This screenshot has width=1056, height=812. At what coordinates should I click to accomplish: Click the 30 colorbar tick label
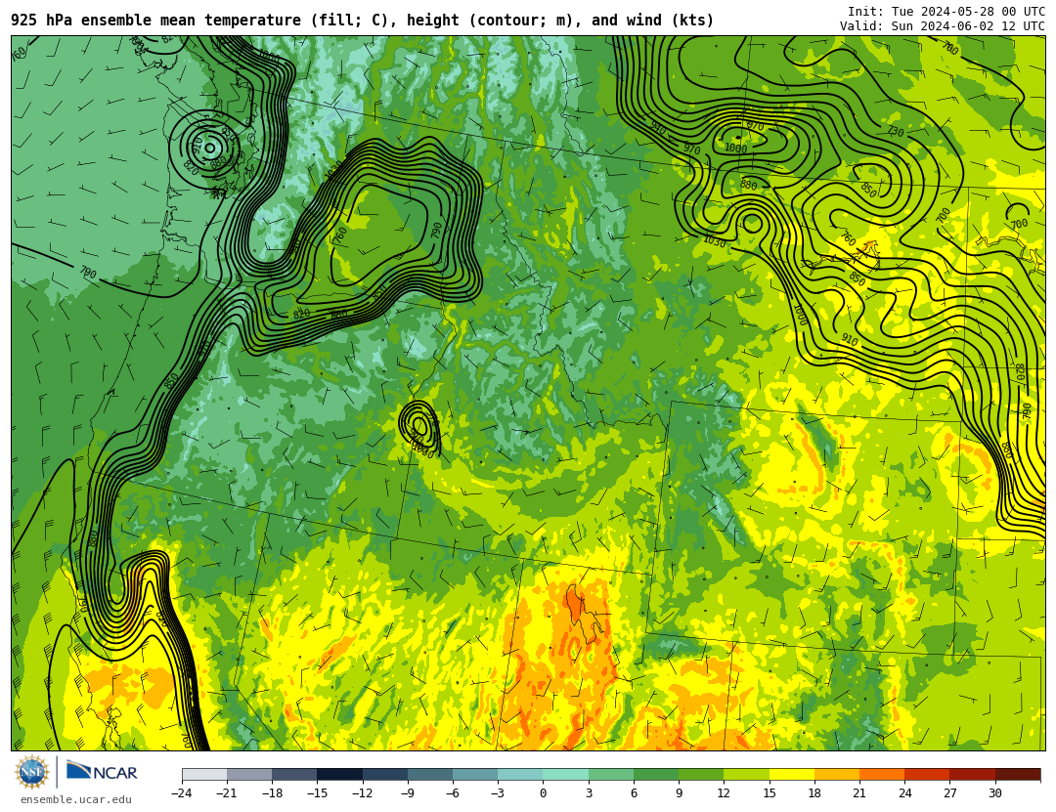click(994, 793)
